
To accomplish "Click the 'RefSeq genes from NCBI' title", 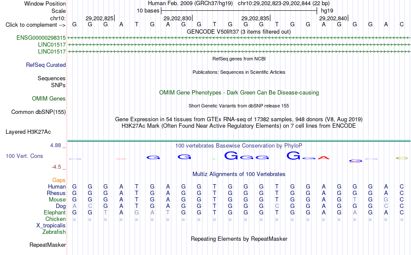I will 239,59.
